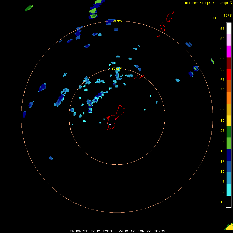This screenshot has width=233, height=233.
Task: Click the '22' value on the legend
Action: click(x=222, y=141)
